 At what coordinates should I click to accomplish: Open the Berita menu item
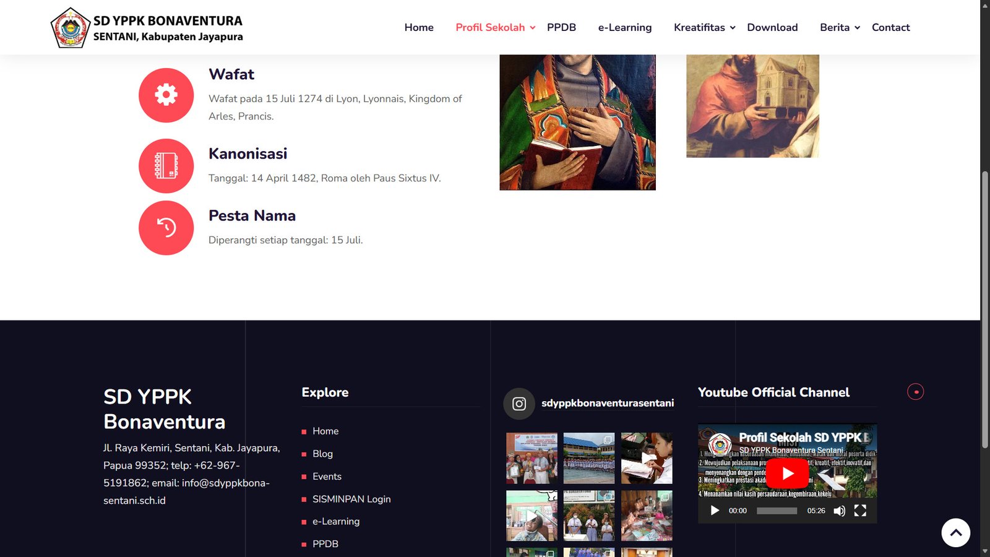pos(835,27)
